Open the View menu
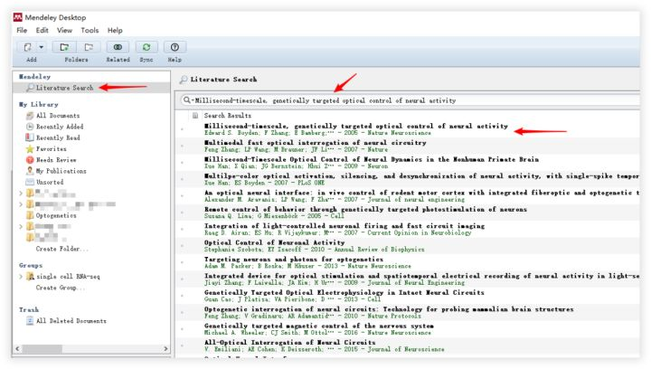Image resolution: width=651 pixels, height=369 pixels. coord(64,31)
